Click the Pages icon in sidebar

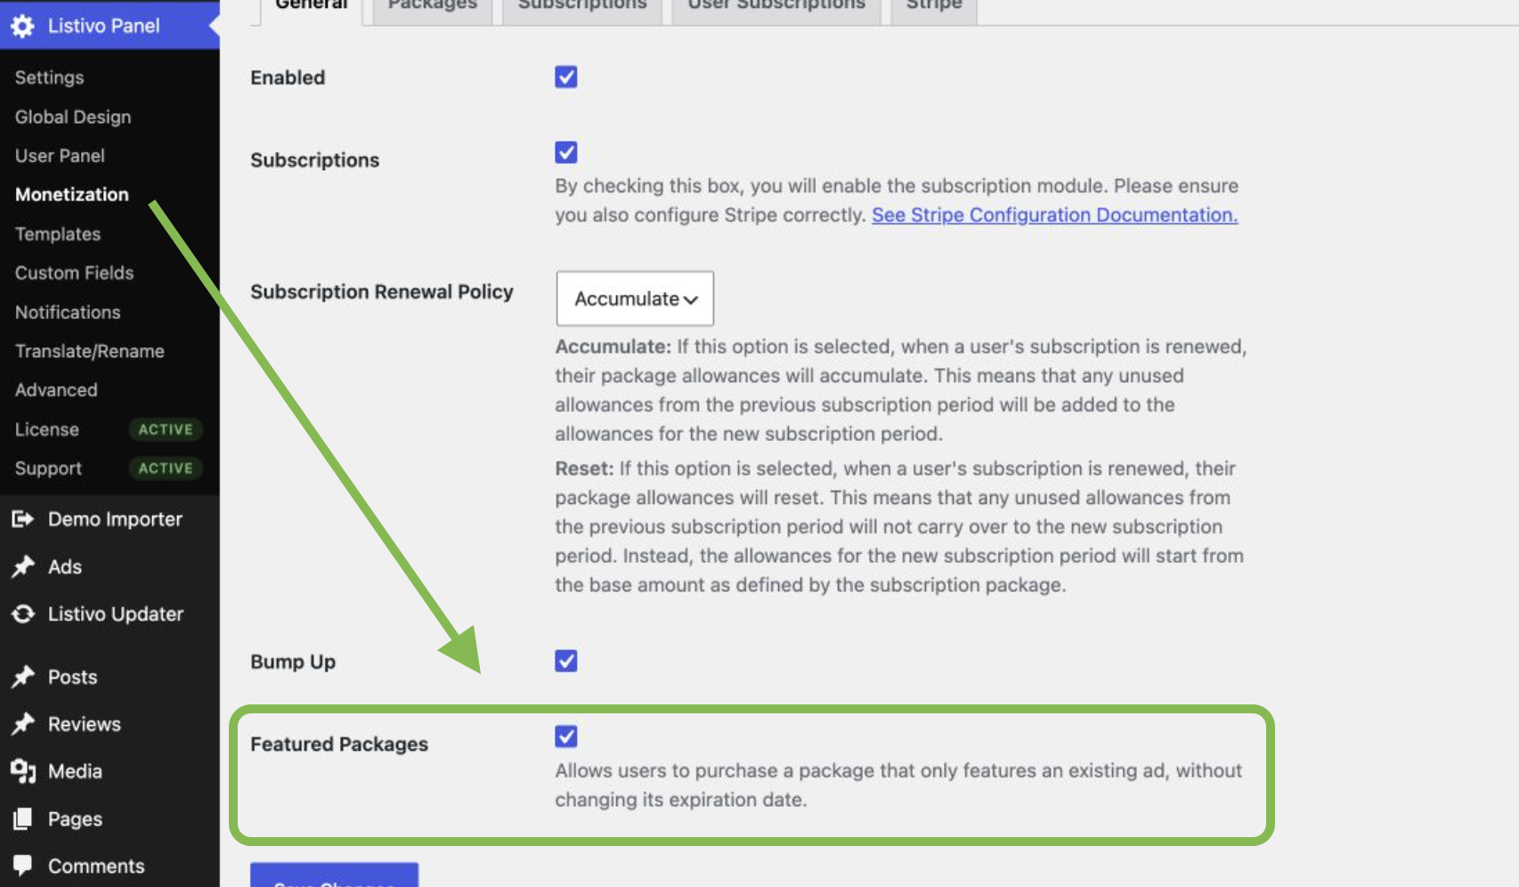[x=23, y=818]
